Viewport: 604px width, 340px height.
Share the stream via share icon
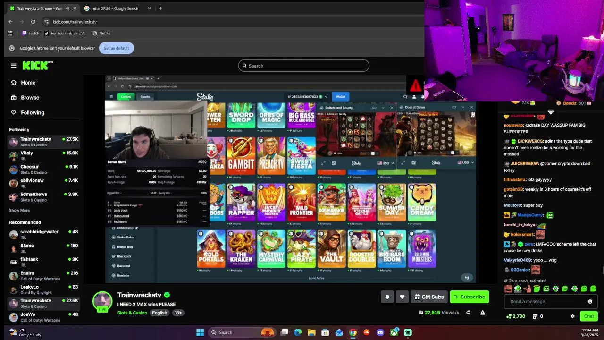click(x=468, y=313)
